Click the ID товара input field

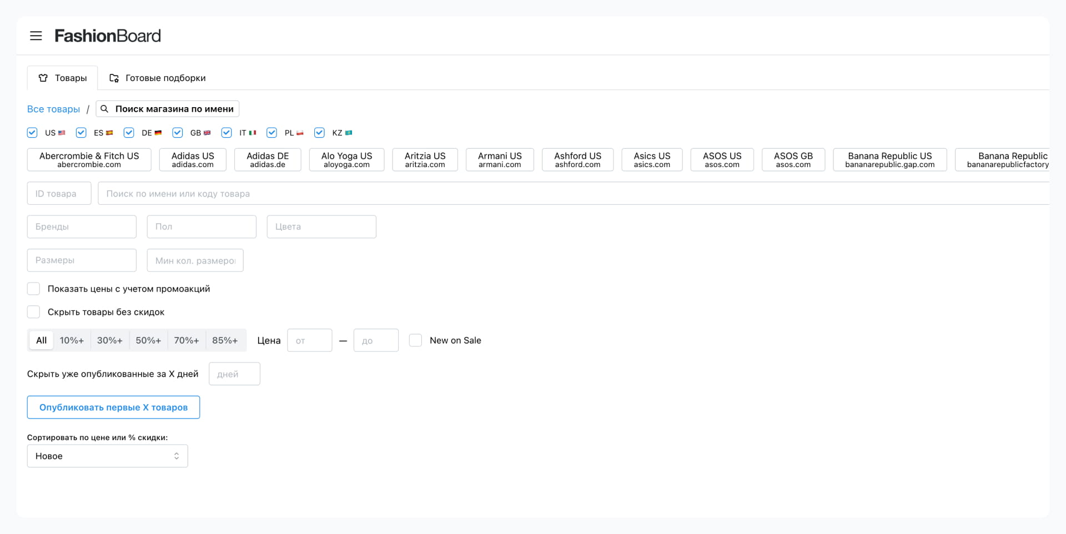click(59, 194)
